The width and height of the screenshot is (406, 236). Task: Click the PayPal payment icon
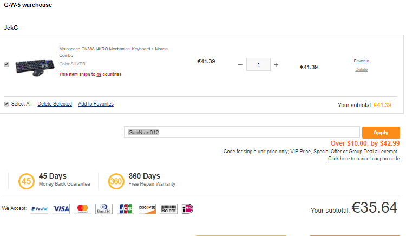click(40, 208)
